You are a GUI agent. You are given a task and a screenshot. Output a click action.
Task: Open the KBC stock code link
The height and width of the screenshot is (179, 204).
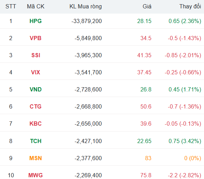[x=36, y=124]
